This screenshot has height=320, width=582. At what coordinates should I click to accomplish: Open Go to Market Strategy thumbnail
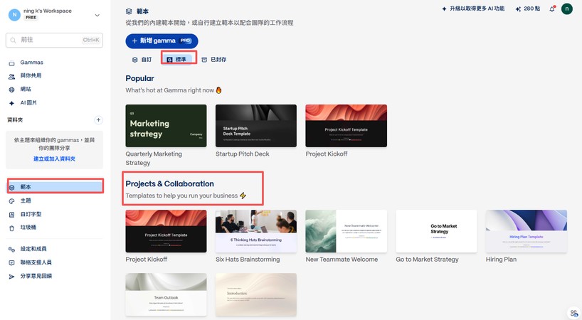pos(437,231)
